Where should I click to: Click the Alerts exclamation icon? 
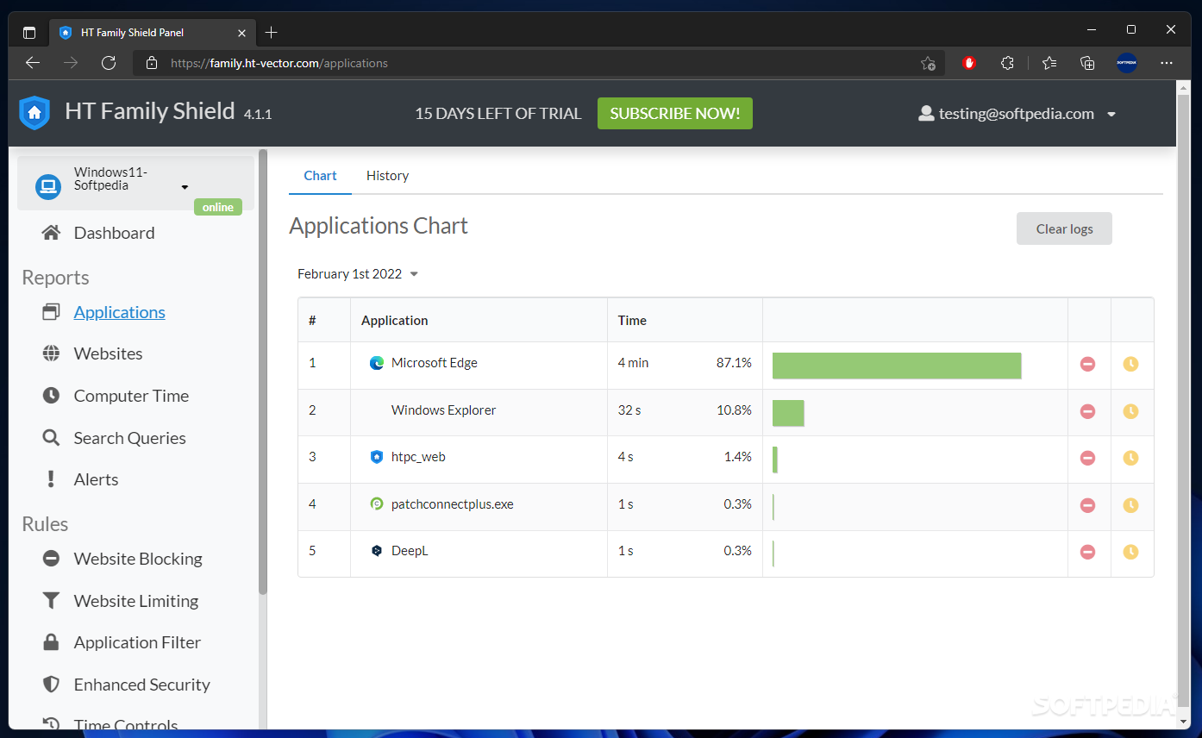(x=51, y=479)
